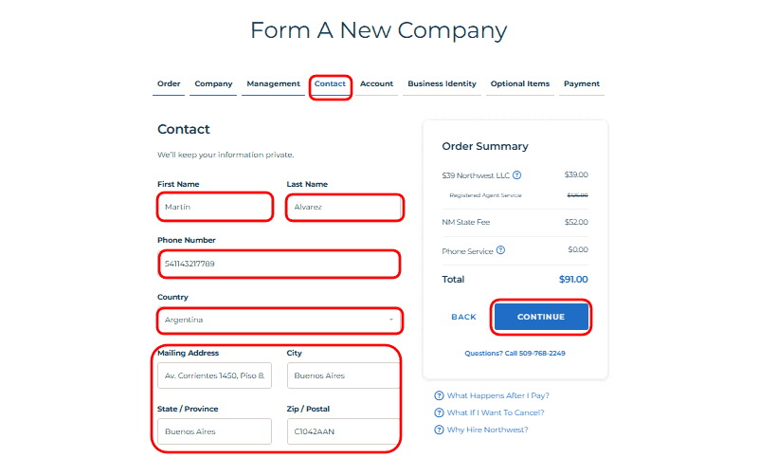
Task: Focus the First Name field
Action: tap(215, 207)
